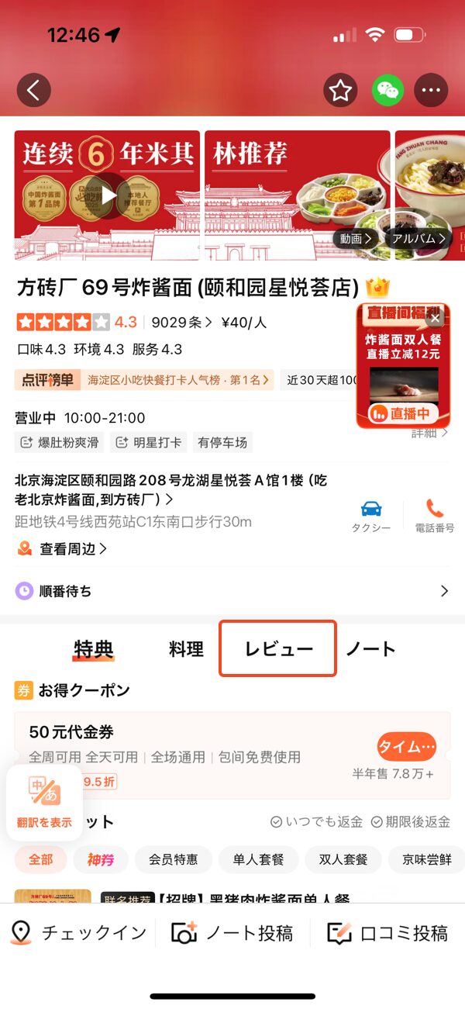Tap the 電話番号 phone icon
This screenshot has height=1009, width=465.
[434, 516]
